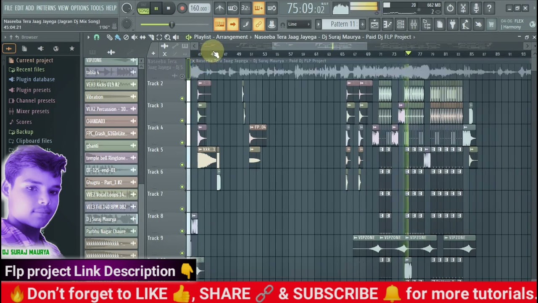Expand the Mixer presets folder
Viewport: 538px width, 303px height.
(29, 111)
